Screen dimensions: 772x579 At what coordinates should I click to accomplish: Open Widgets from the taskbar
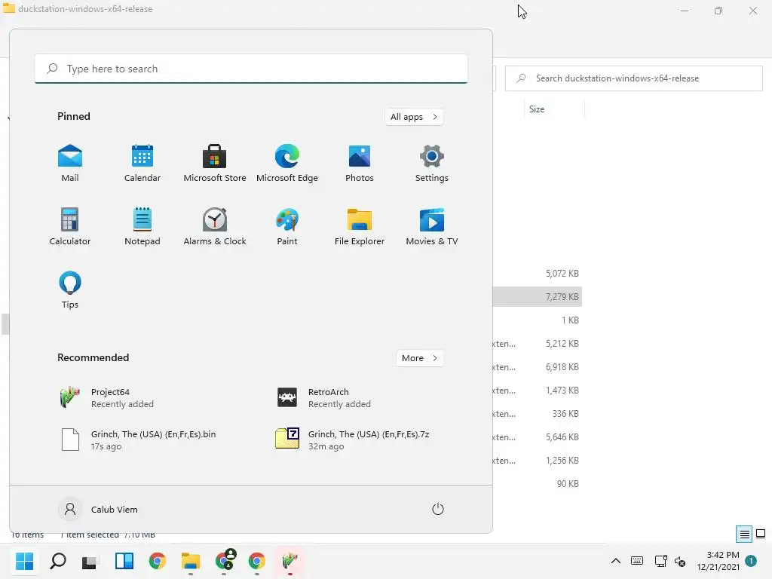click(124, 561)
